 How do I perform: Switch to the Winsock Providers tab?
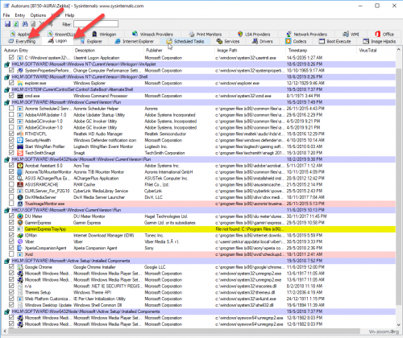pyautogui.click(x=152, y=35)
